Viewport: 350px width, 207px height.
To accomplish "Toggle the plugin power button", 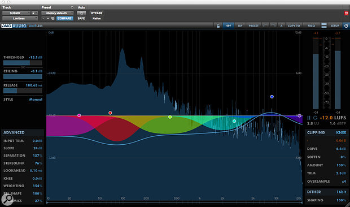I will click(346, 25).
